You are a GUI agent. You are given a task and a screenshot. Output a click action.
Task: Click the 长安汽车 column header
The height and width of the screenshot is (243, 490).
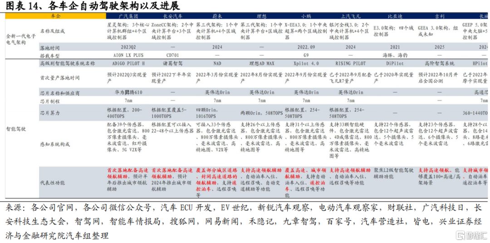[x=173, y=15]
